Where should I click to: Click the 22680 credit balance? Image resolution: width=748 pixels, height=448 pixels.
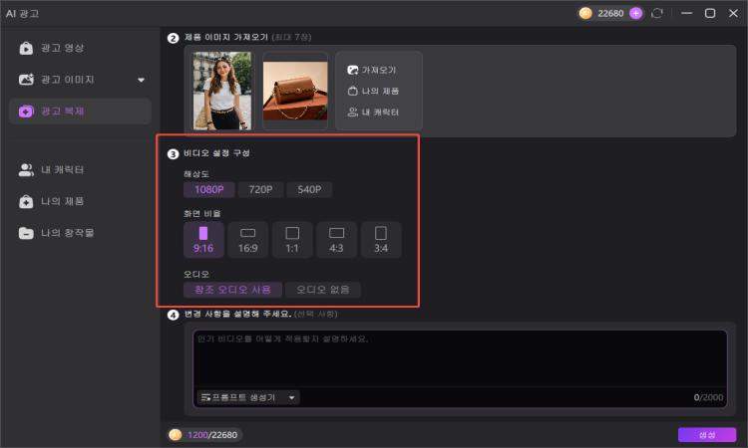tap(610, 13)
